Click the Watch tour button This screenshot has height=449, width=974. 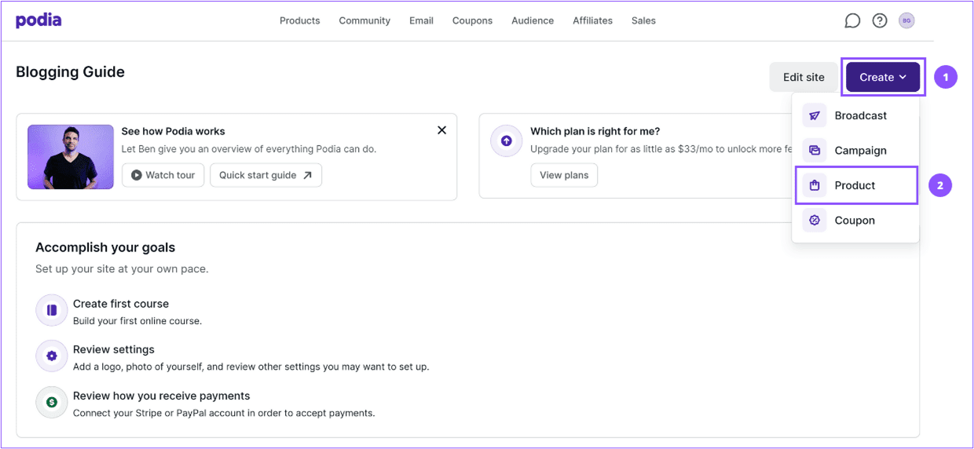coord(163,175)
